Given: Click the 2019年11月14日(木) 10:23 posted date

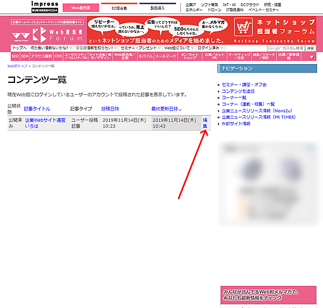Looking at the screenshot, I should click(124, 123).
